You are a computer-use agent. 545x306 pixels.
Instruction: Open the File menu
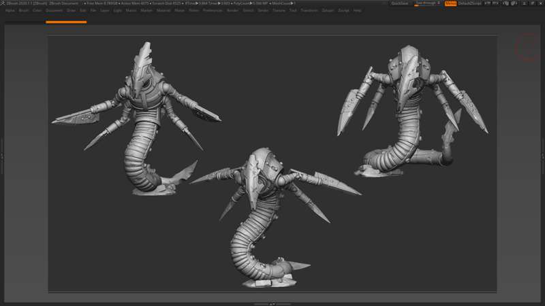(93, 11)
